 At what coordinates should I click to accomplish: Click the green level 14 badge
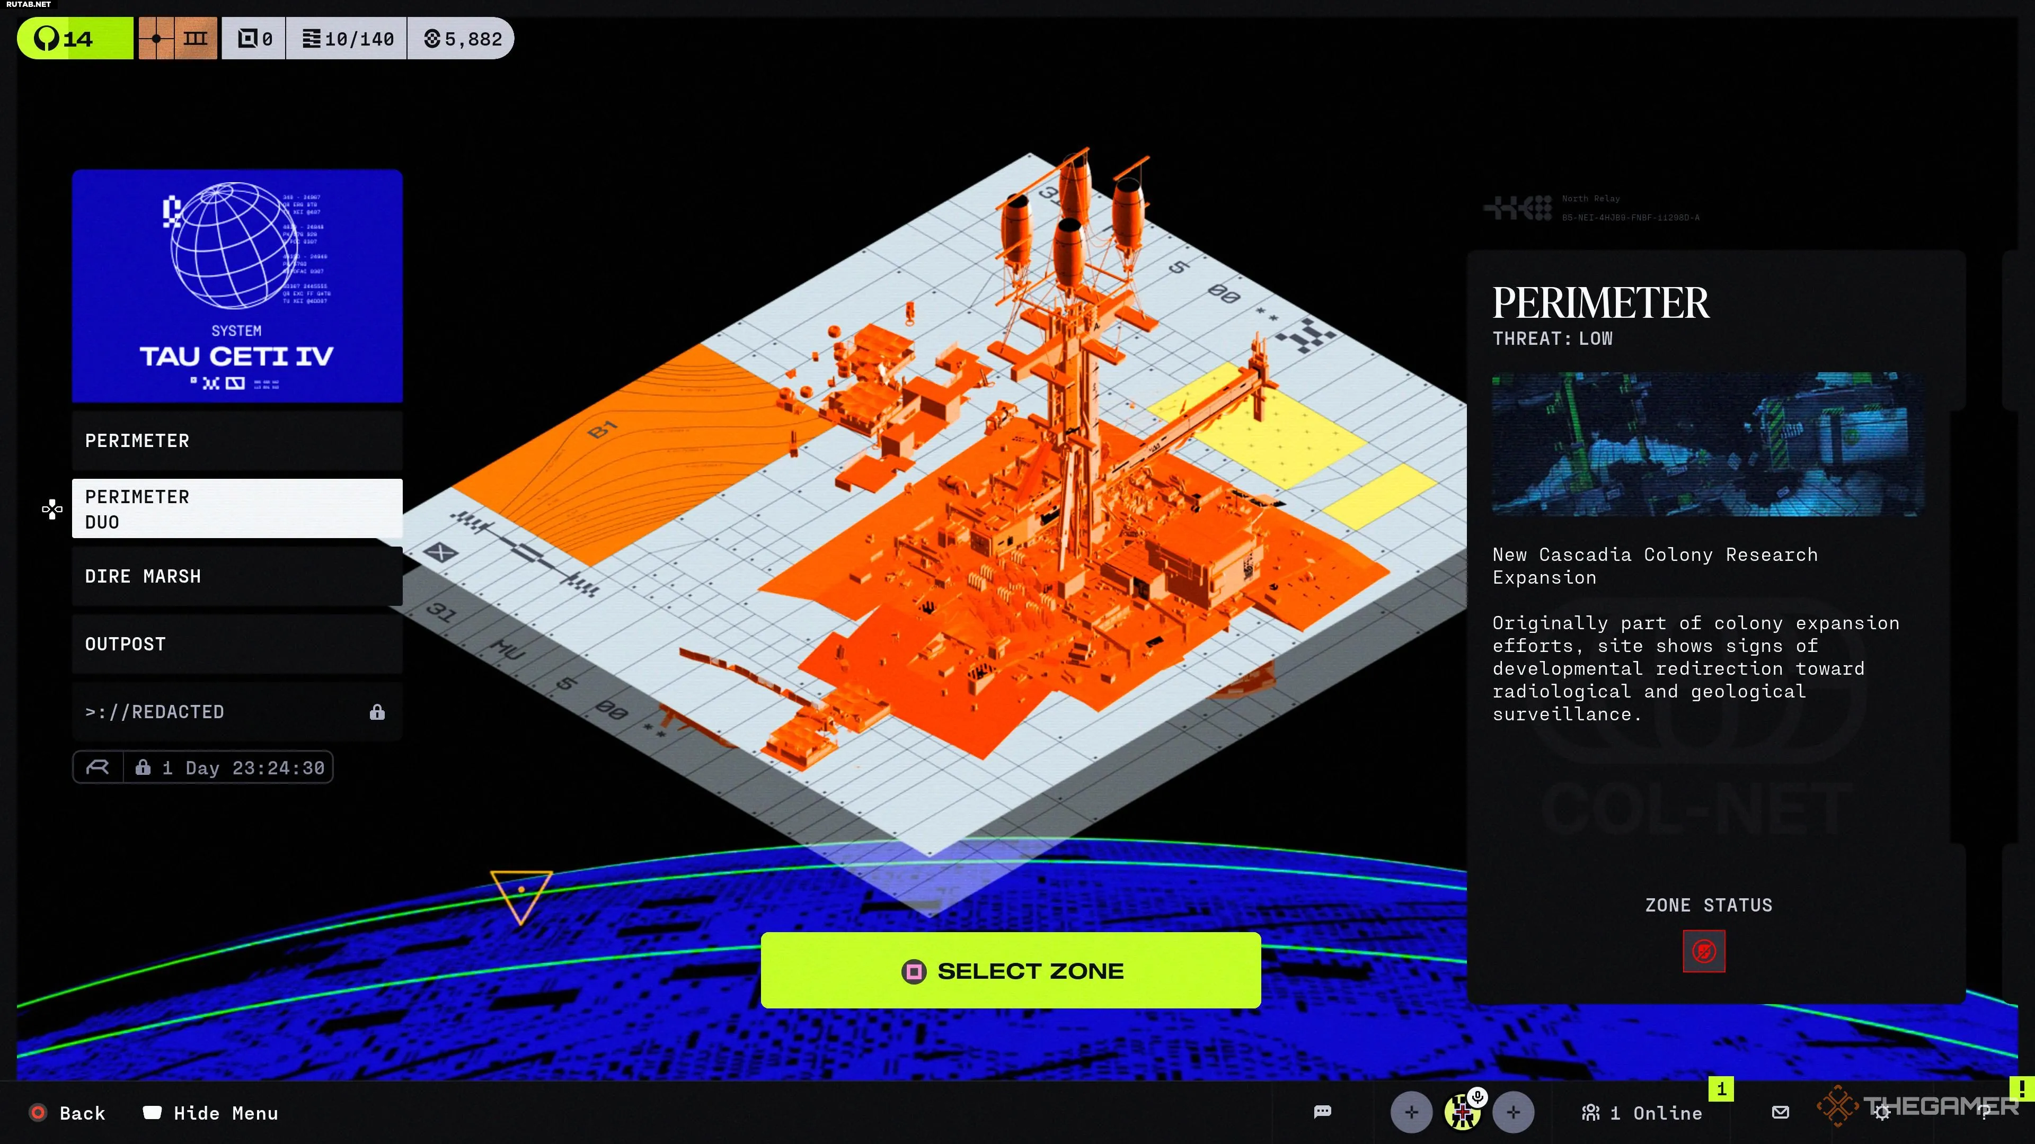(x=75, y=39)
